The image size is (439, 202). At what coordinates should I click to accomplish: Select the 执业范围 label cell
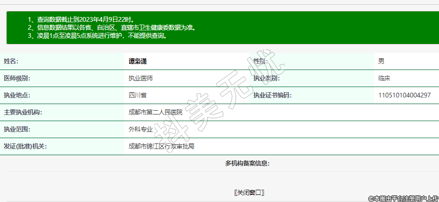point(17,129)
